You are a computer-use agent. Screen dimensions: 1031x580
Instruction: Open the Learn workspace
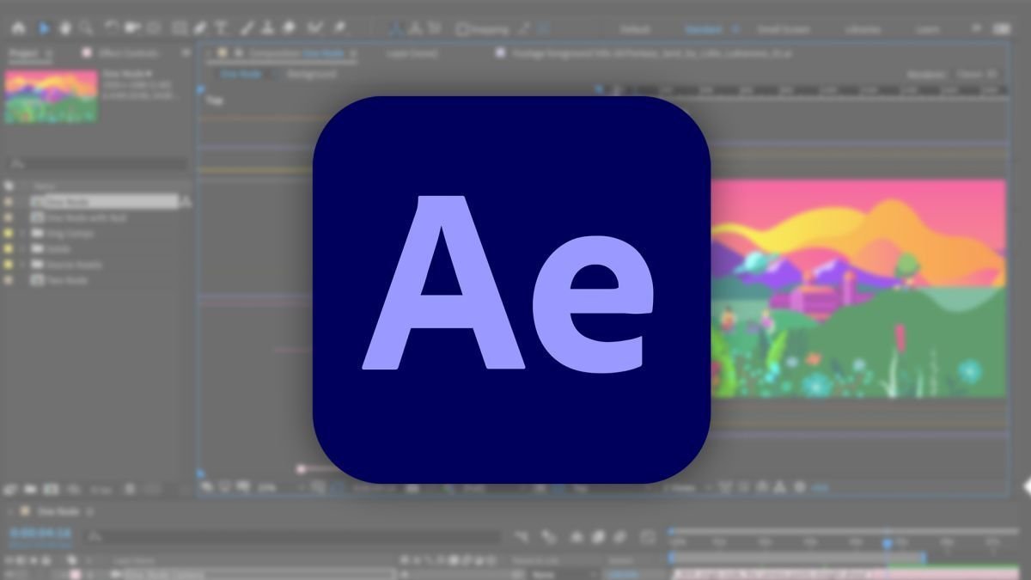pyautogui.click(x=928, y=29)
